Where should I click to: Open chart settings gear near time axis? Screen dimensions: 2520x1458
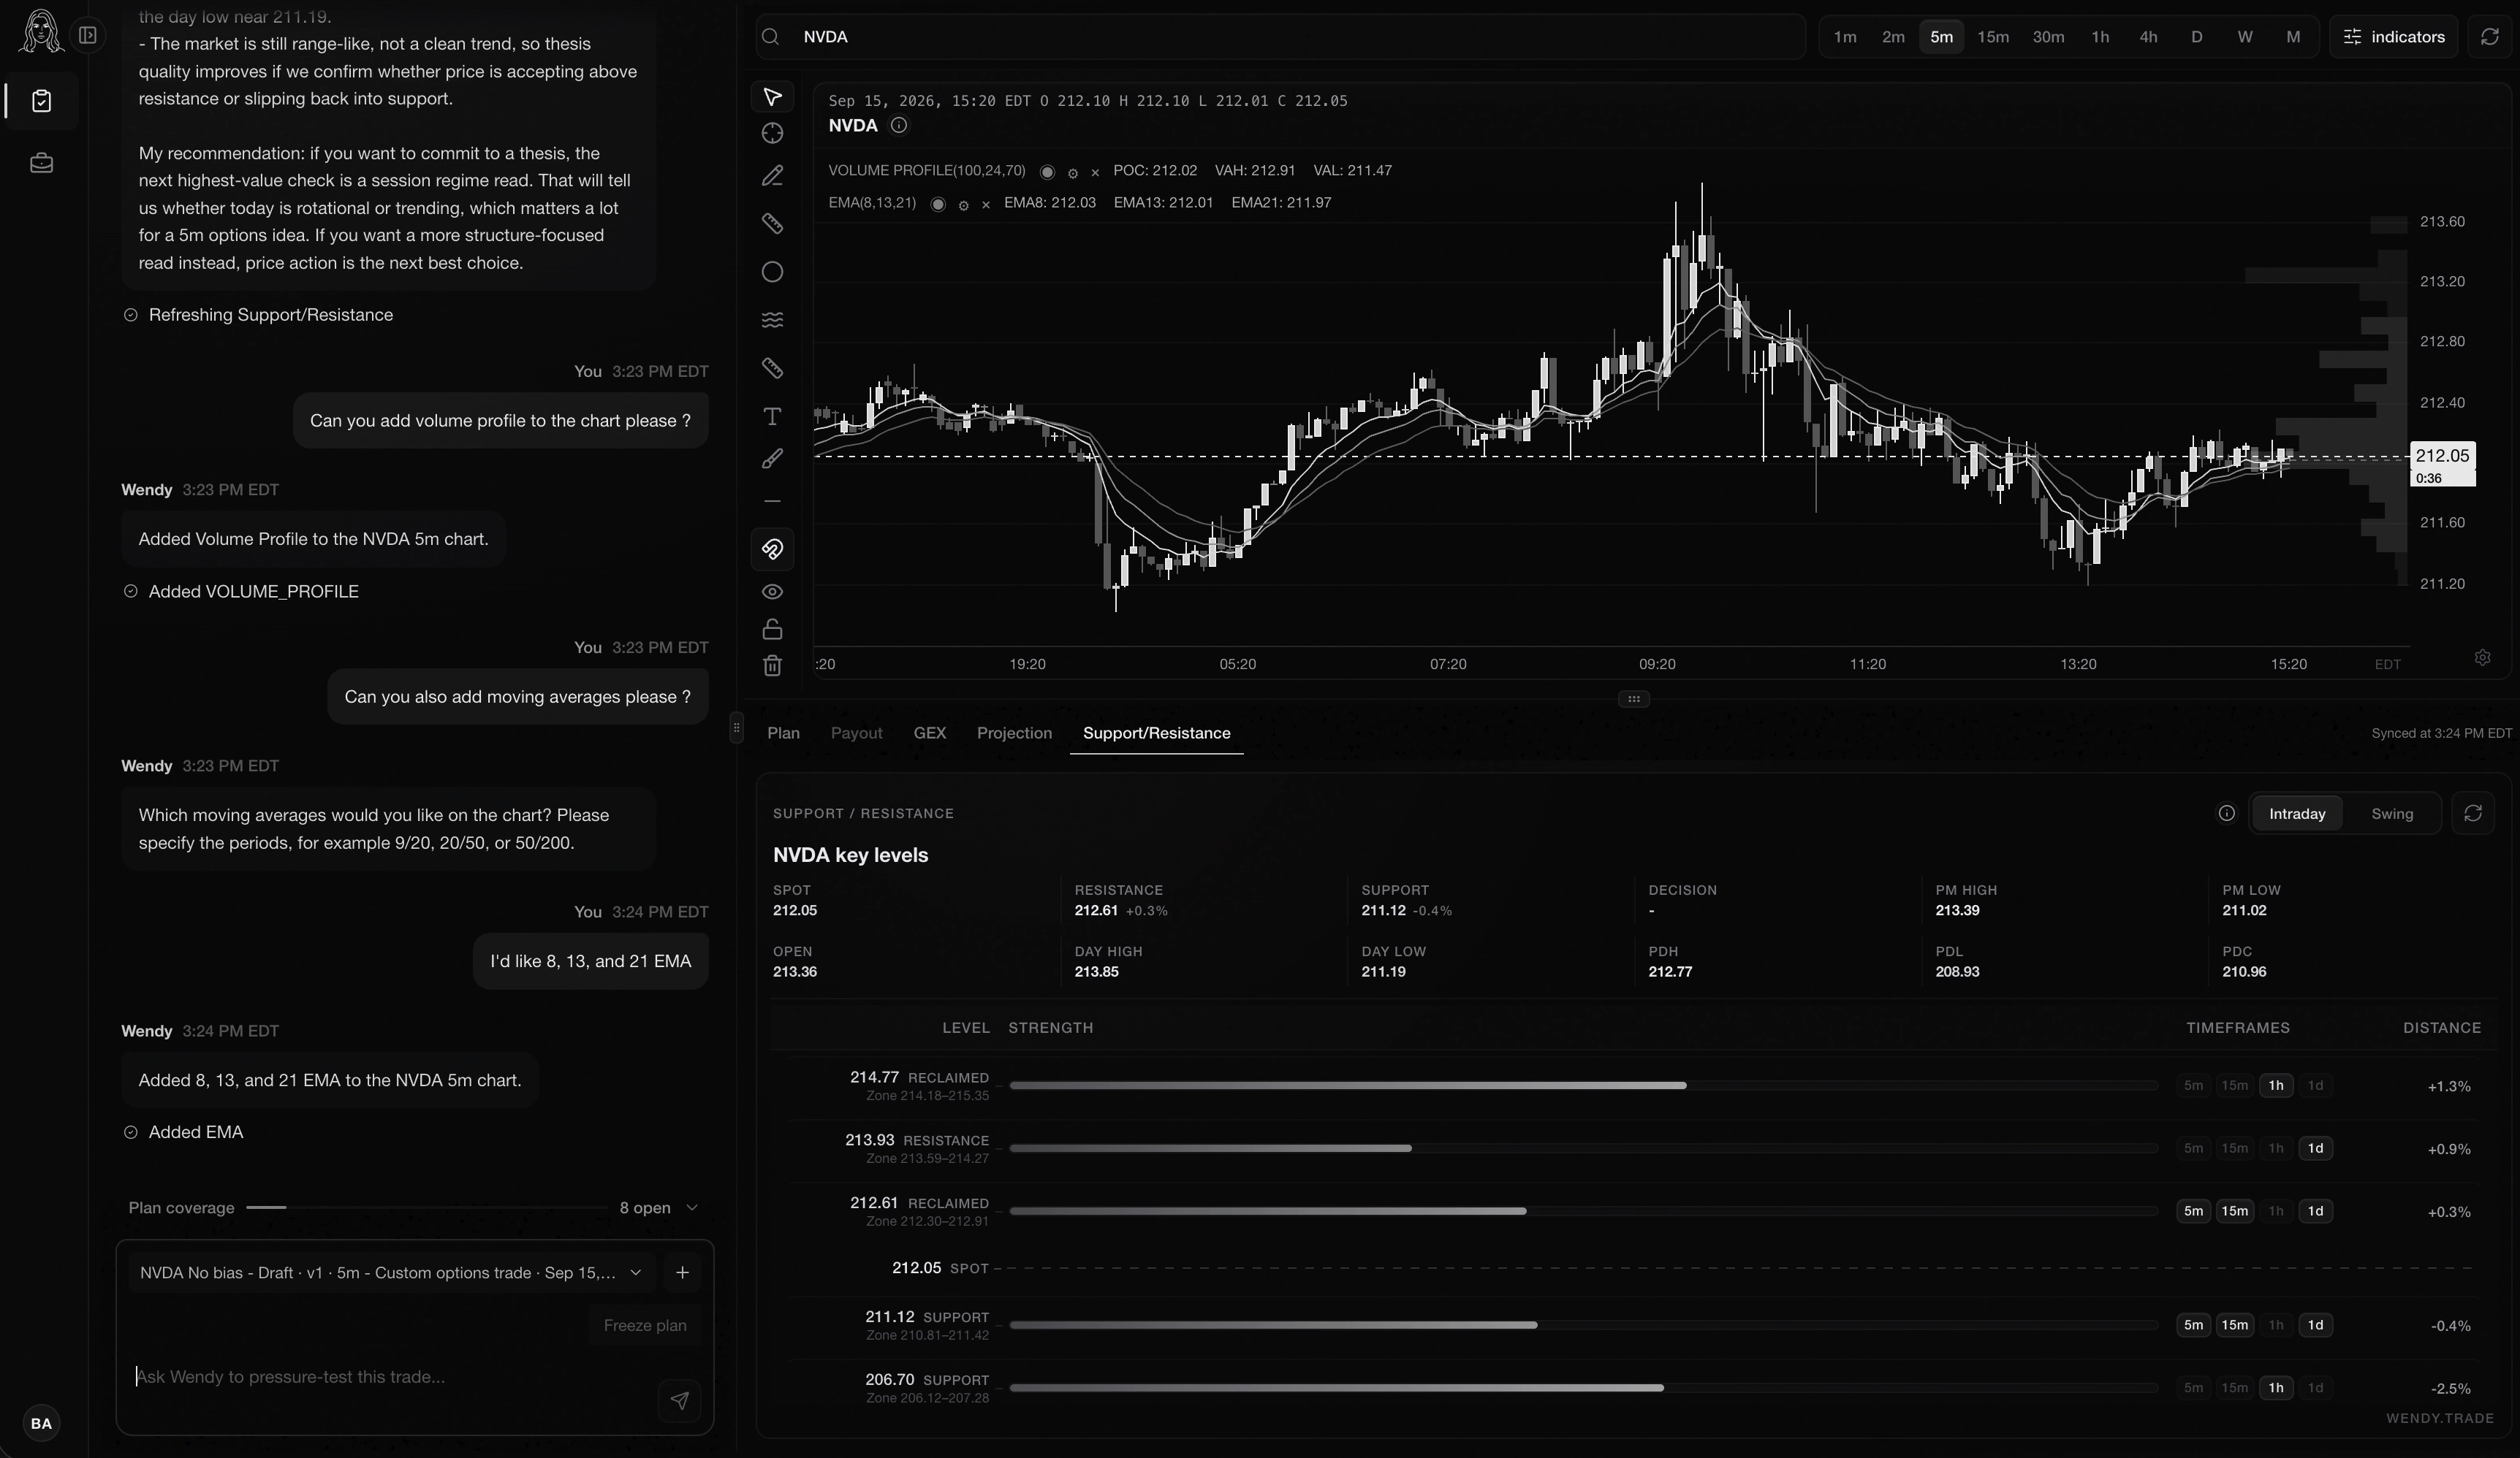[2482, 657]
